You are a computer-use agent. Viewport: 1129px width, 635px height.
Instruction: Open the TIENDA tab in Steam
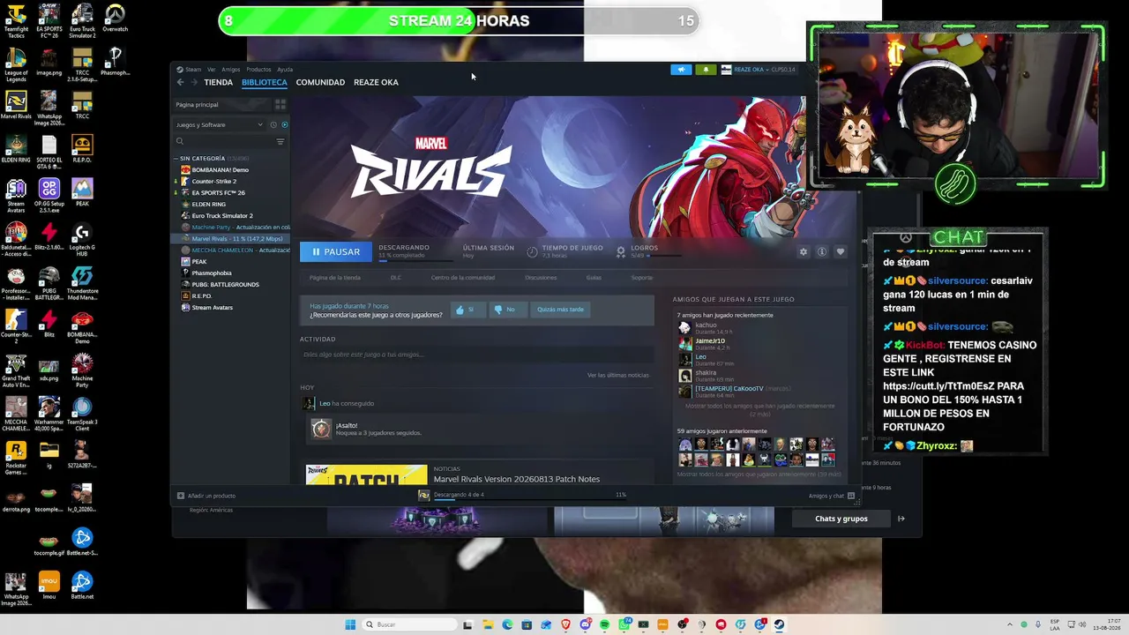[218, 82]
